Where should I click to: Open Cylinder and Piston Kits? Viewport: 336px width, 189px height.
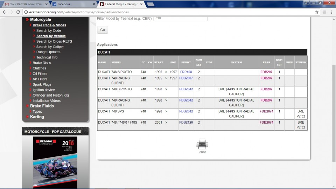click(51, 95)
